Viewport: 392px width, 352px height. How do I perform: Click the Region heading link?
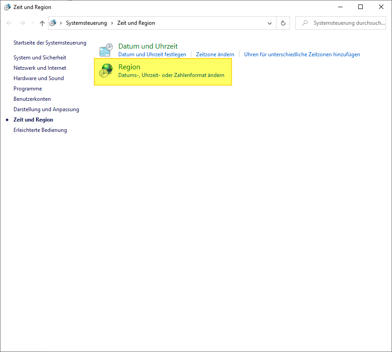click(x=129, y=67)
